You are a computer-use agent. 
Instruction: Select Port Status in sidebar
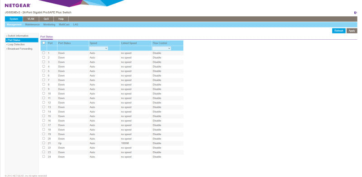22,40
